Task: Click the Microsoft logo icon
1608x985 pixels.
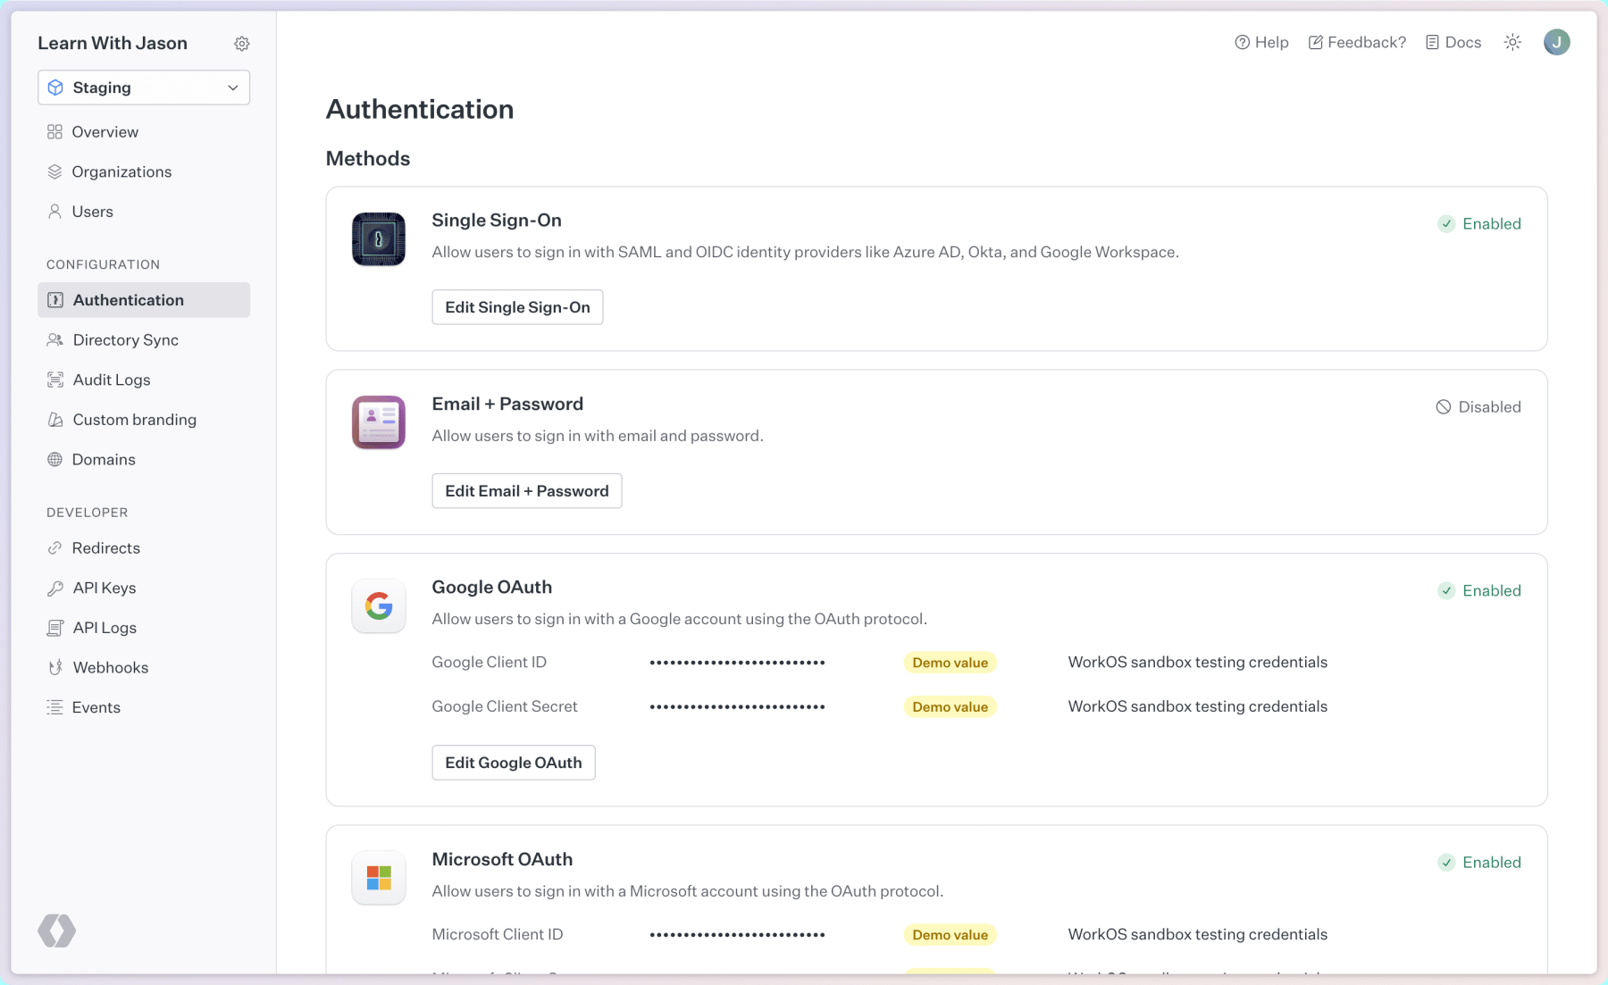Action: click(379, 878)
